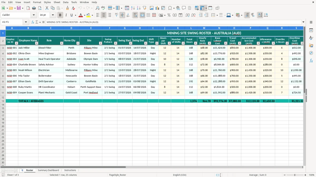Viewport: 316px width, 177px height.
Task: Open the File menu
Action: (x=3, y=2)
